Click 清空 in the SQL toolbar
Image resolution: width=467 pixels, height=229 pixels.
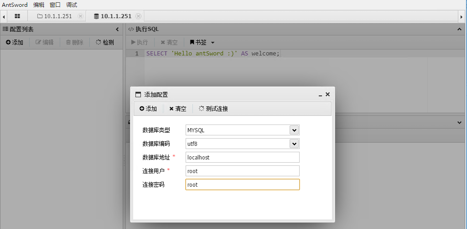tap(169, 42)
